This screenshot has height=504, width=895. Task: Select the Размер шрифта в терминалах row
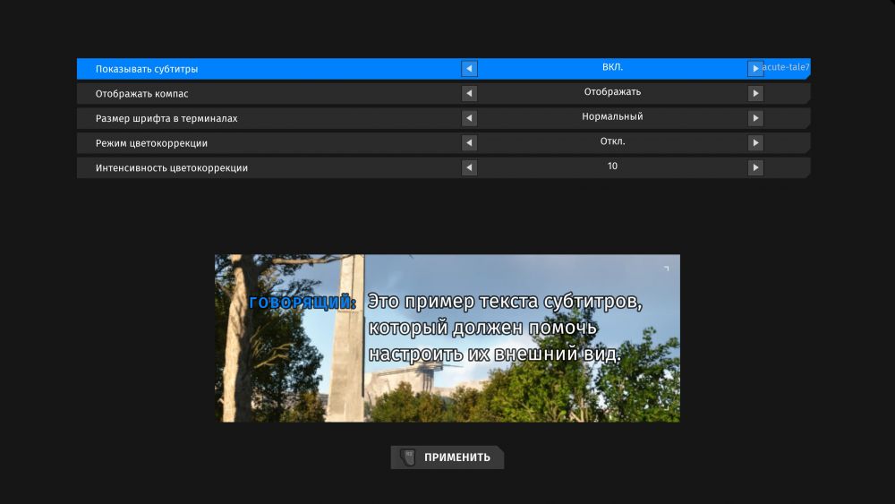pos(268,118)
